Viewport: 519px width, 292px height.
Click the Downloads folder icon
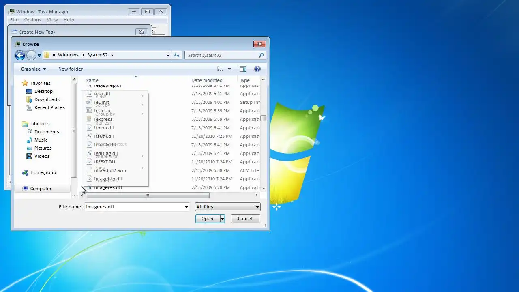point(29,99)
